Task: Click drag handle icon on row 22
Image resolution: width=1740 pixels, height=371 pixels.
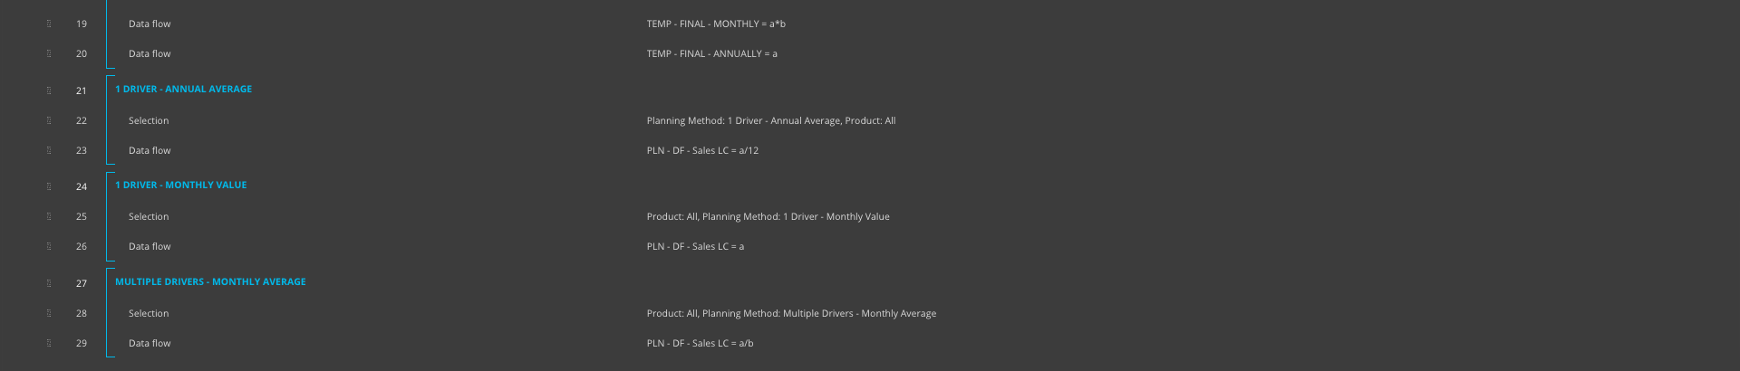Action: [49, 120]
